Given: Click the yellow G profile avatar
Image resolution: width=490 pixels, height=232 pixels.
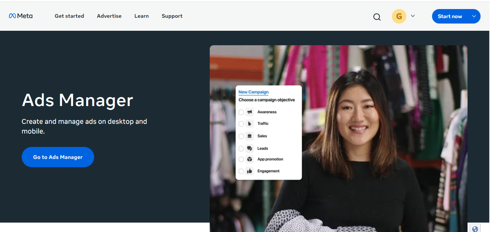Looking at the screenshot, I should (x=399, y=16).
